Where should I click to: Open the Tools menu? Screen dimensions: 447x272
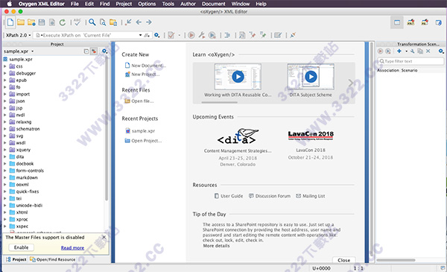(x=168, y=4)
